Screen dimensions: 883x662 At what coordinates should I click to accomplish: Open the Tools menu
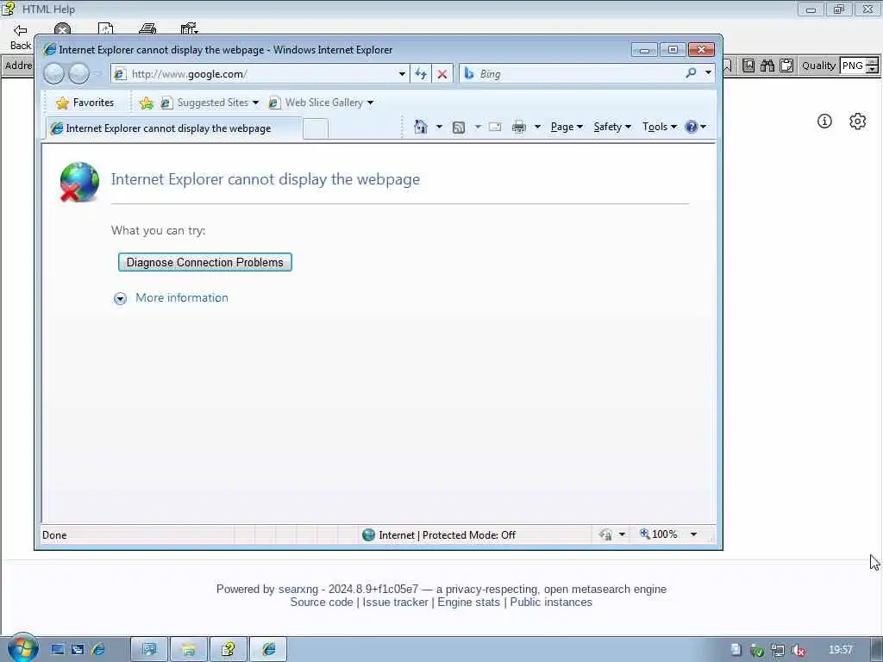click(x=660, y=127)
